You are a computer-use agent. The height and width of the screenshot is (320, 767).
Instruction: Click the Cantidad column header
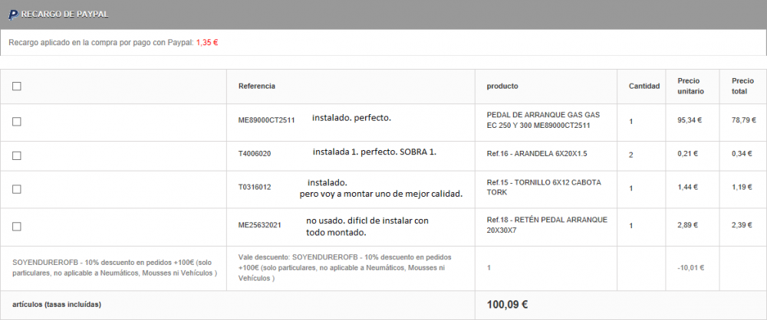click(x=644, y=86)
